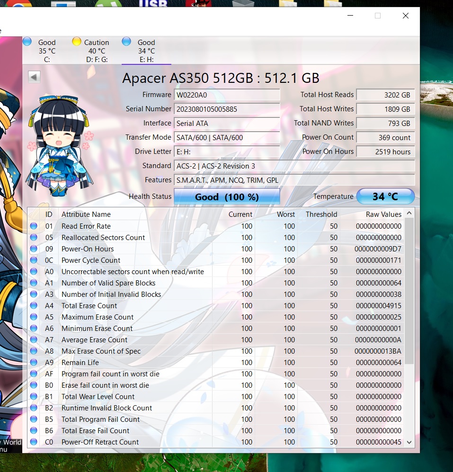Screen dimensions: 453x472
Task: Click the Threshold column header
Action: point(321,214)
